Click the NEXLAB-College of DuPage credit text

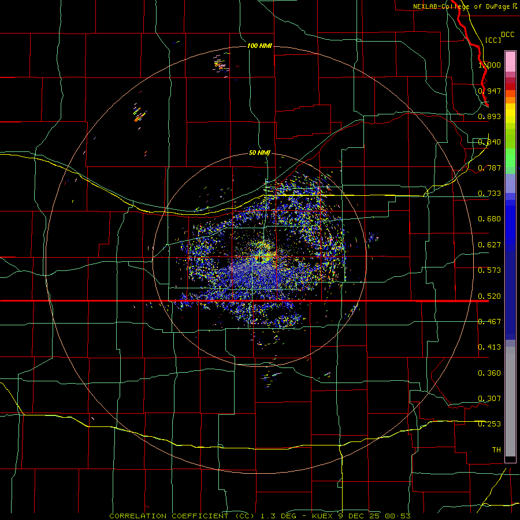(465, 6)
